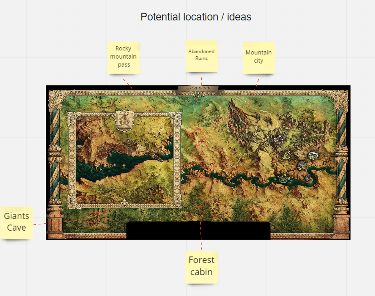
Task: Click the "Giants Cave" sticky note
Action: pos(17,222)
